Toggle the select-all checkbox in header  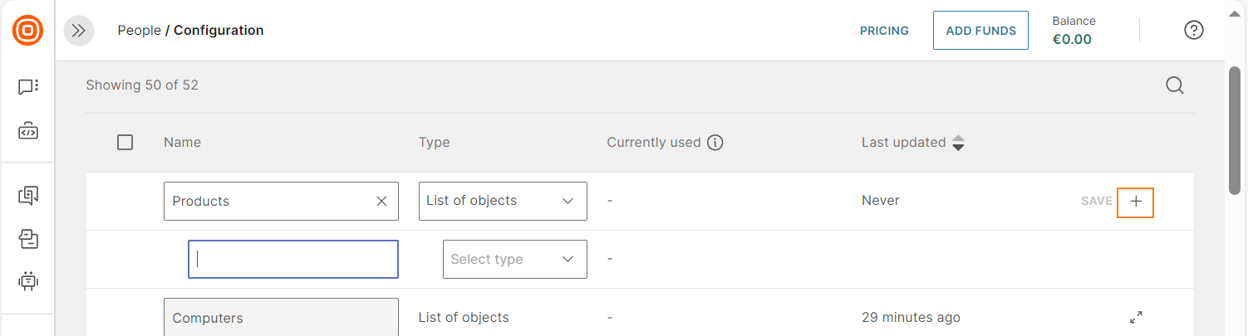pos(125,143)
